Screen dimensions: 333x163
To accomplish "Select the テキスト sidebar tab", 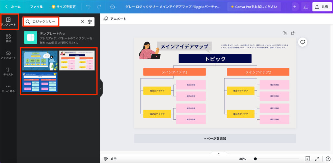I will tap(8, 71).
